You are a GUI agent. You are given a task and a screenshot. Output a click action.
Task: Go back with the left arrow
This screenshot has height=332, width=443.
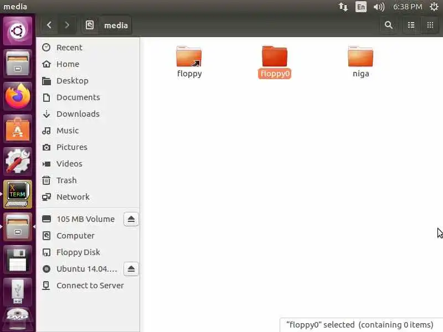click(x=49, y=25)
